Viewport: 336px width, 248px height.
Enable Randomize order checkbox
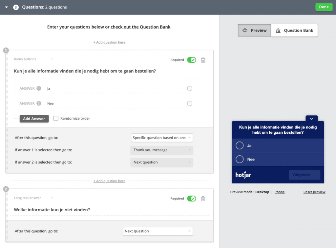click(x=56, y=118)
